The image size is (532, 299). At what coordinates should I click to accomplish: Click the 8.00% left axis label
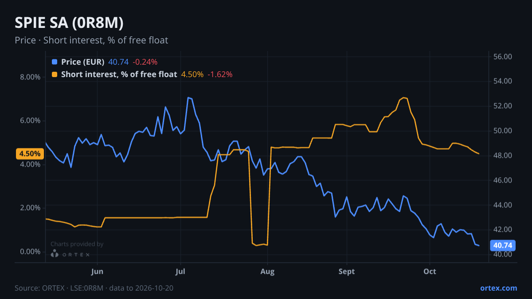pos(30,77)
